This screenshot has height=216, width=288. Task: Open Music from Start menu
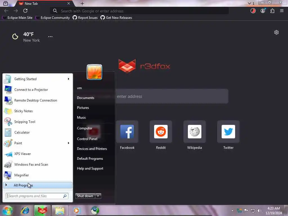[x=81, y=118]
